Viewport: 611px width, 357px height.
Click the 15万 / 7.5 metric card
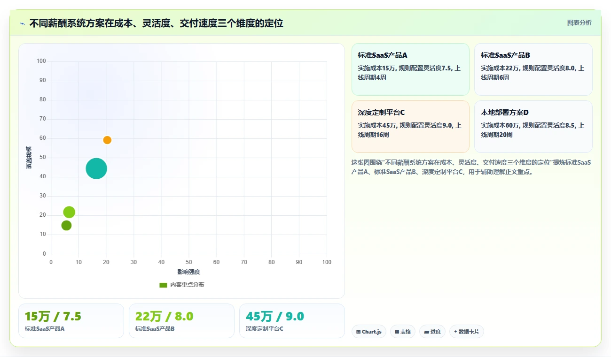click(x=71, y=321)
